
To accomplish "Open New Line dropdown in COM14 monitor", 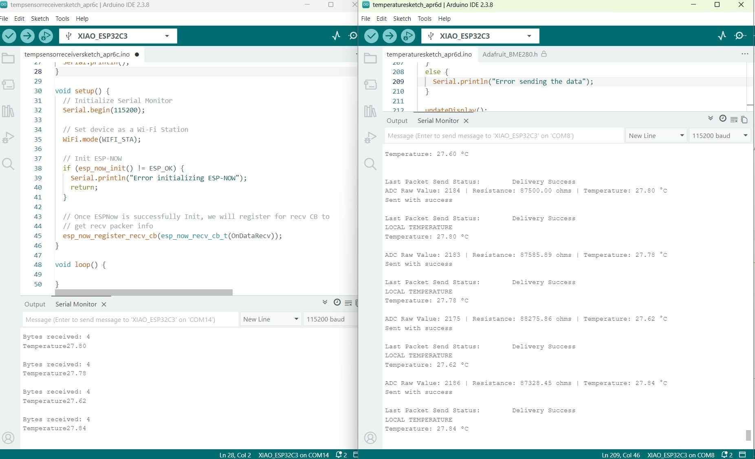I will (x=271, y=319).
